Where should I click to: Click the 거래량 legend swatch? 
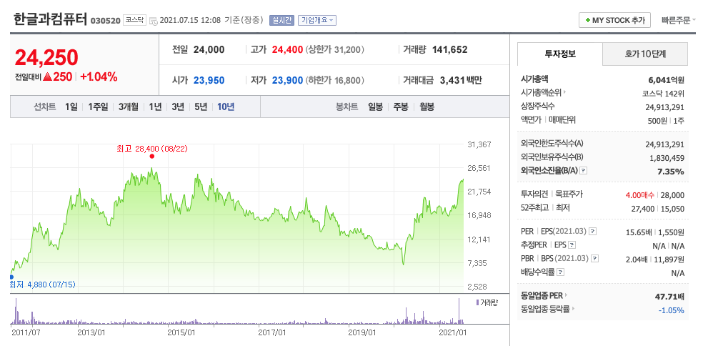click(477, 302)
